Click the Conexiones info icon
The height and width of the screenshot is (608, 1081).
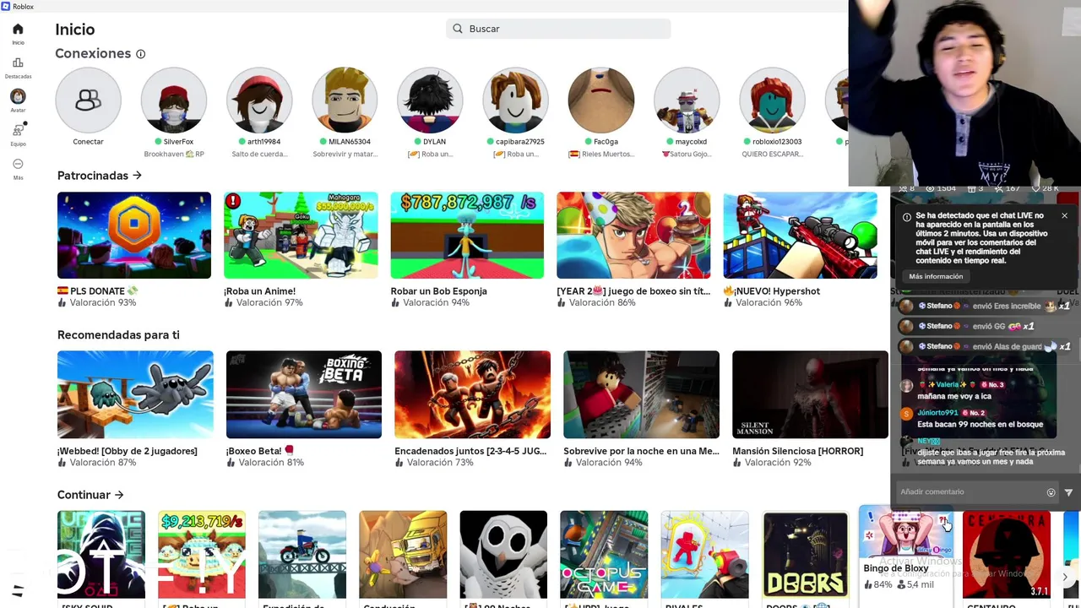click(140, 54)
